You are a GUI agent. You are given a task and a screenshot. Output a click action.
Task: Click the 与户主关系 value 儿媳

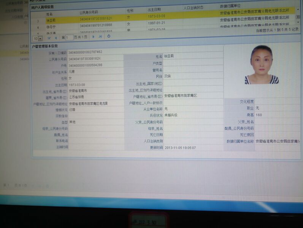pos(72,72)
